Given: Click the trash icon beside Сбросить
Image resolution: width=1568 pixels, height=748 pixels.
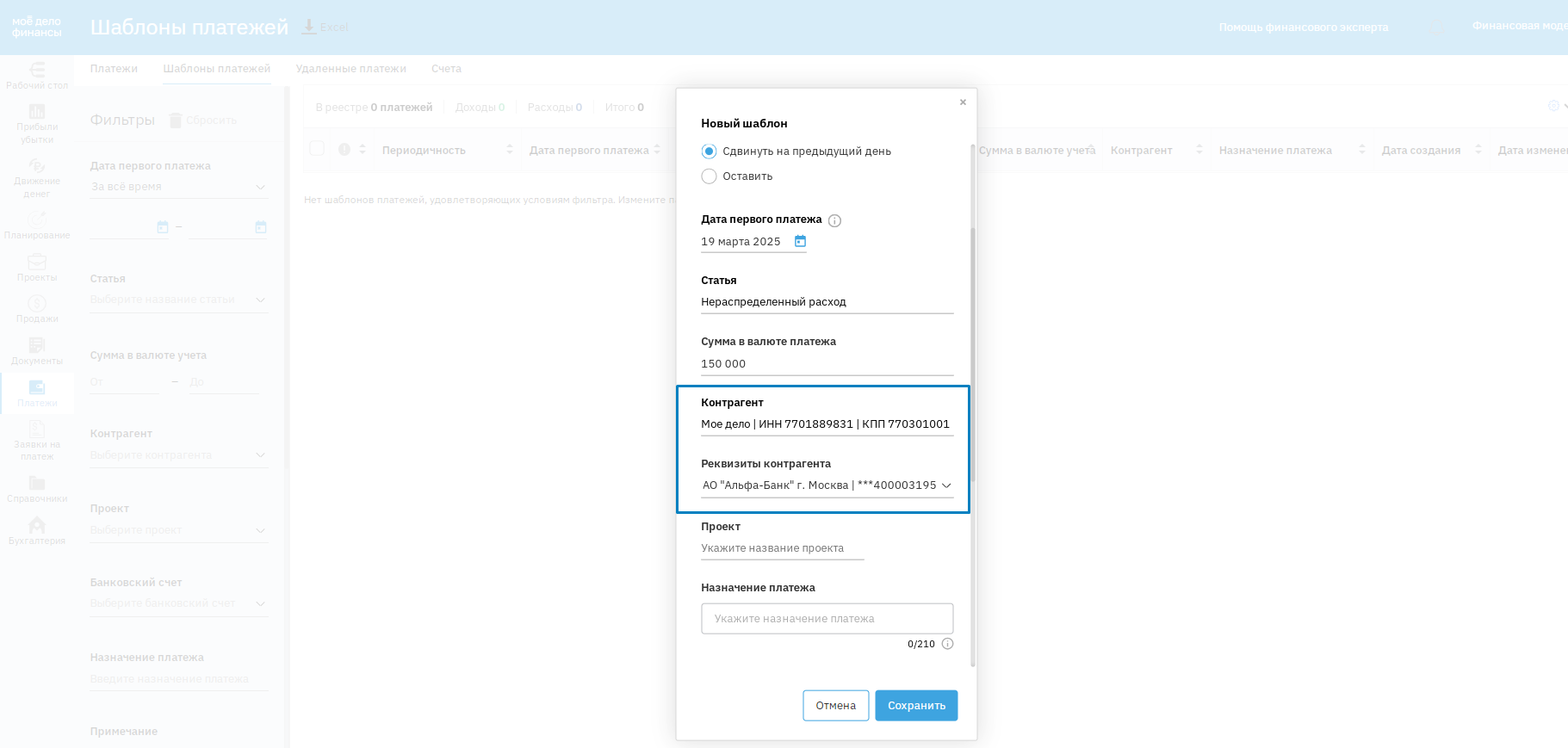Looking at the screenshot, I should click(176, 121).
